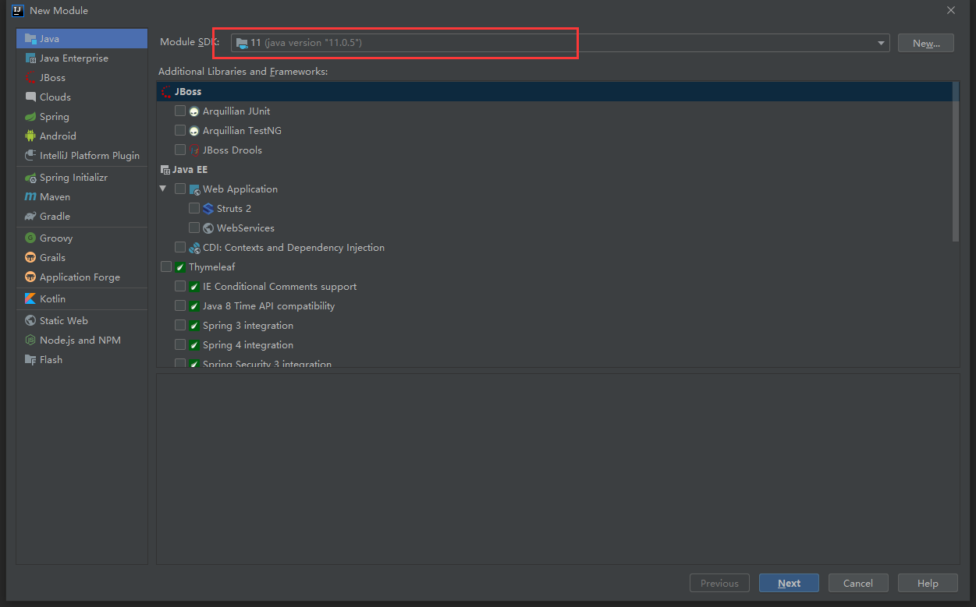Click the Maven icon in the sidebar
The image size is (976, 607).
tap(30, 197)
